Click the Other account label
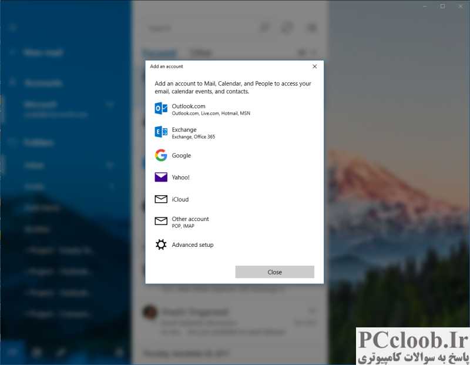Screen dimensions: 470x365 tap(190, 219)
